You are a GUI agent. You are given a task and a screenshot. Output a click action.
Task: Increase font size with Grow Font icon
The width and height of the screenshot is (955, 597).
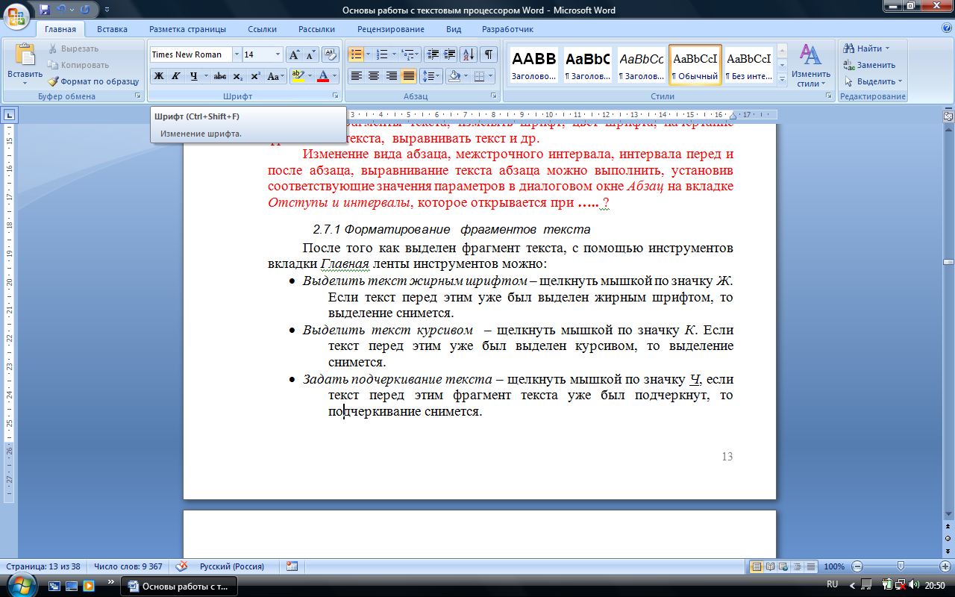(294, 54)
